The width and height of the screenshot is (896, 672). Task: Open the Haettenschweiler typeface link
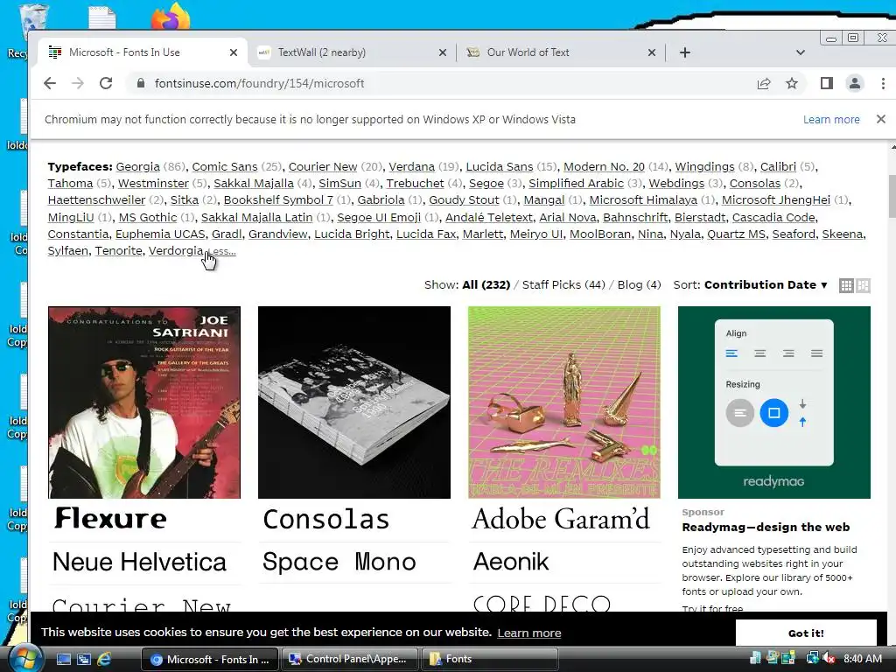[96, 200]
